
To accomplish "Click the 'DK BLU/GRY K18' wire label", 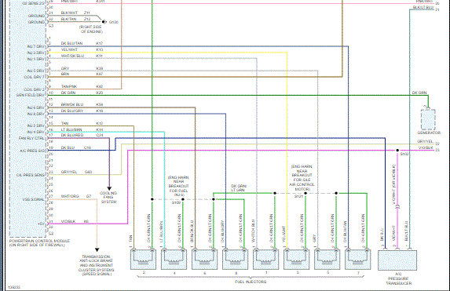I will coord(82,111).
